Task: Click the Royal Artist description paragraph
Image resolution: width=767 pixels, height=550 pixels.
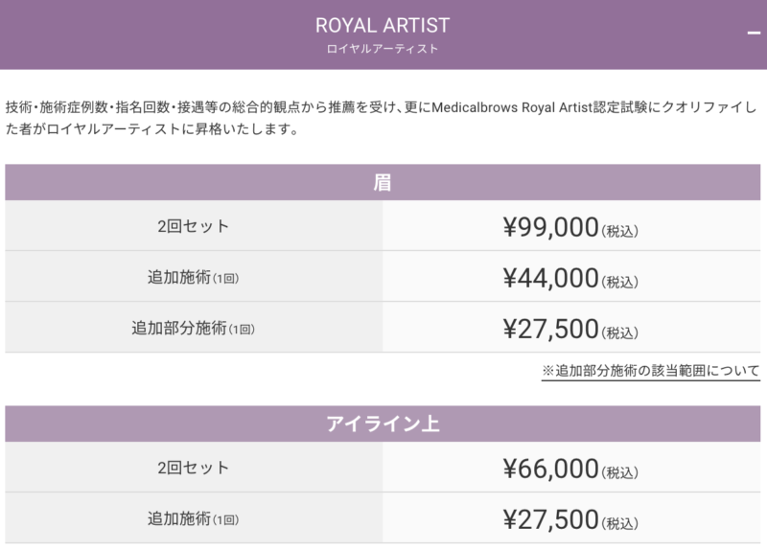Action: click(x=382, y=118)
